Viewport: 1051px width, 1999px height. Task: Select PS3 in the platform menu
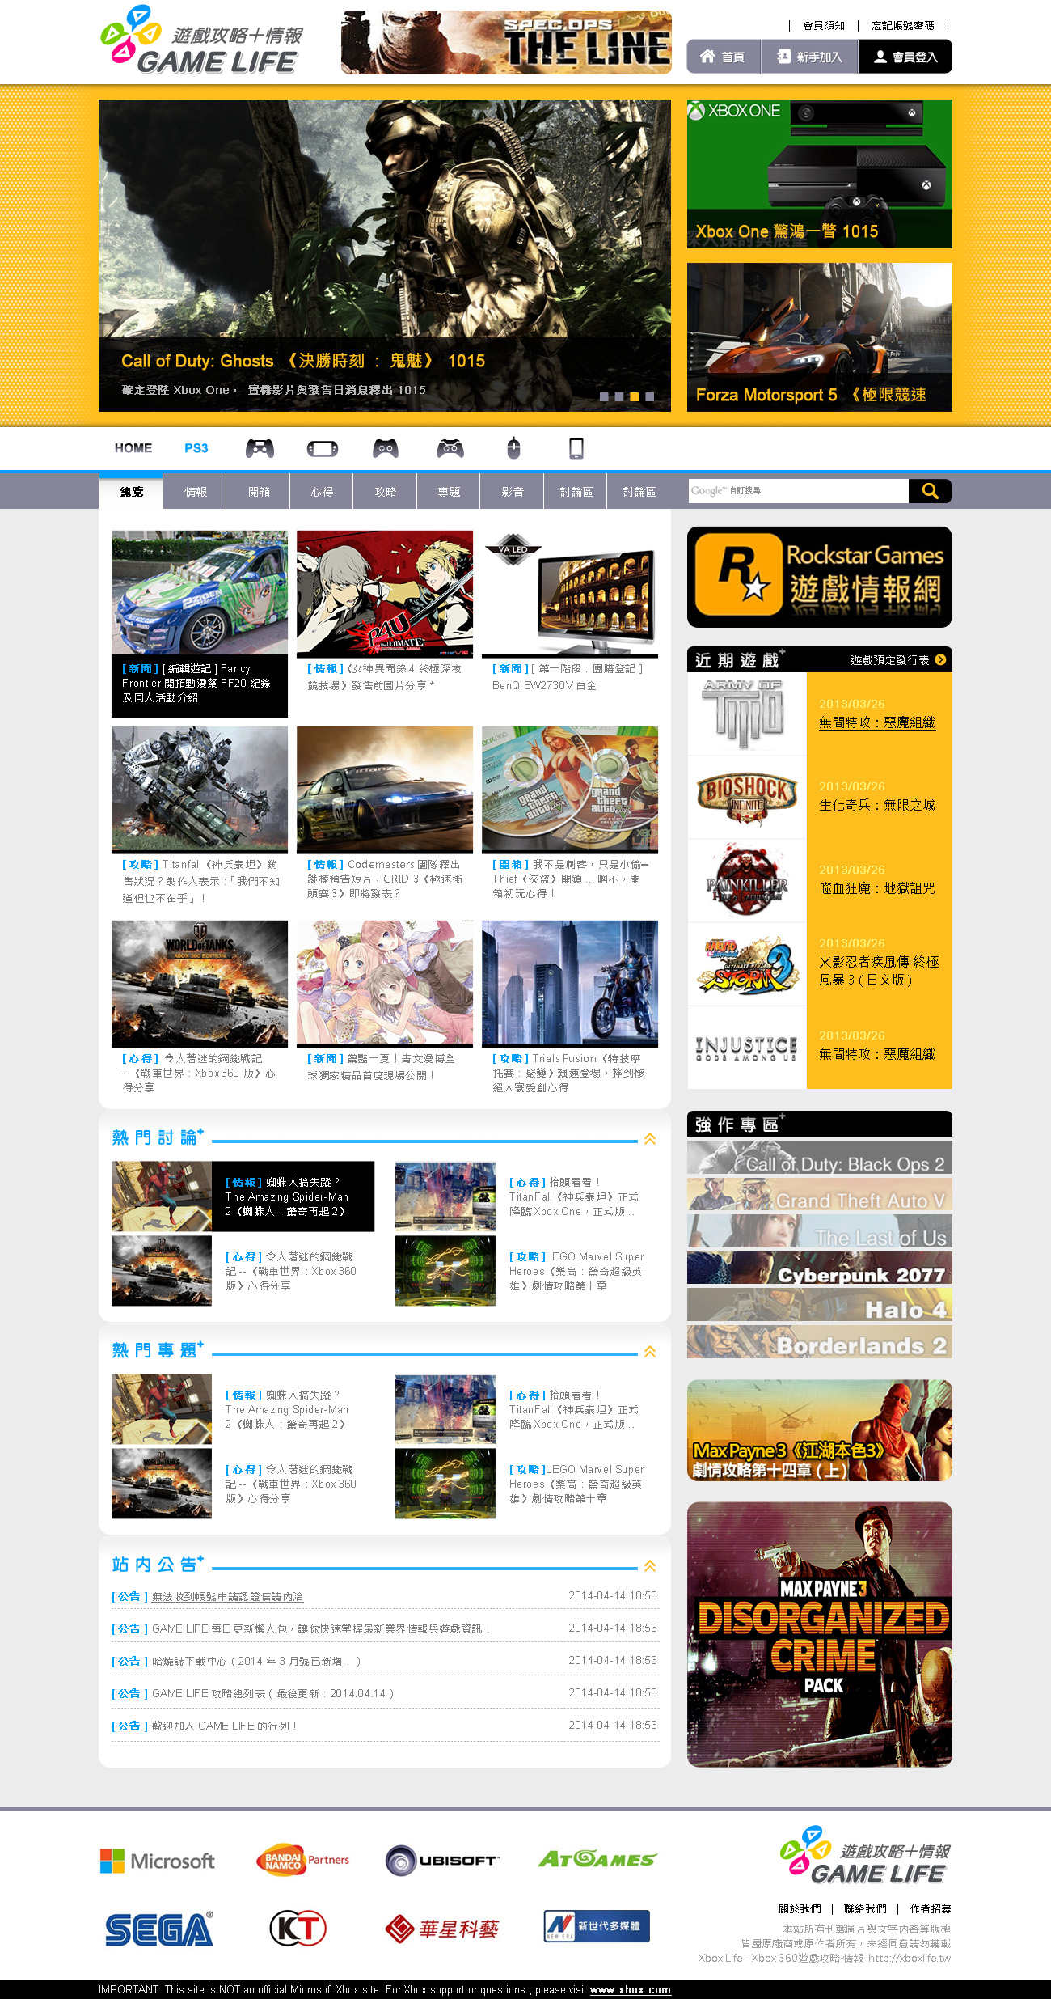click(x=196, y=448)
